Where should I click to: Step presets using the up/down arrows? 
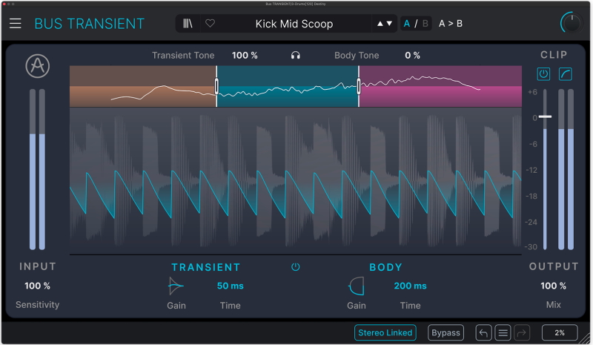(385, 24)
